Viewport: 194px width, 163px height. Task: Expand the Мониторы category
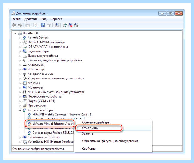(20, 88)
